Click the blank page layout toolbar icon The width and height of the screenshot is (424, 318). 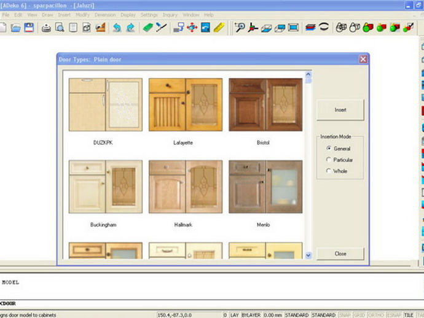tap(73, 28)
